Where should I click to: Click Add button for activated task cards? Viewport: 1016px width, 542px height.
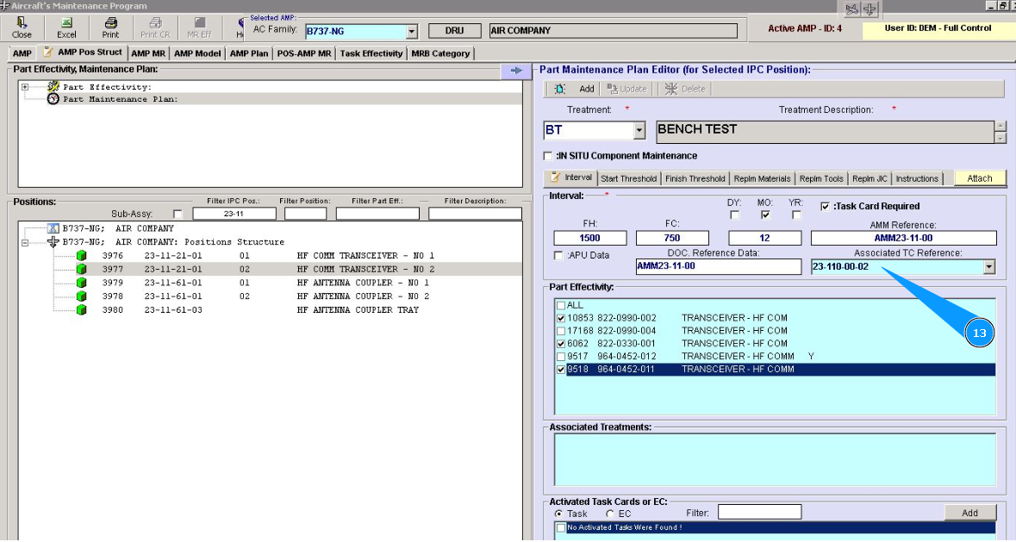[x=969, y=513]
